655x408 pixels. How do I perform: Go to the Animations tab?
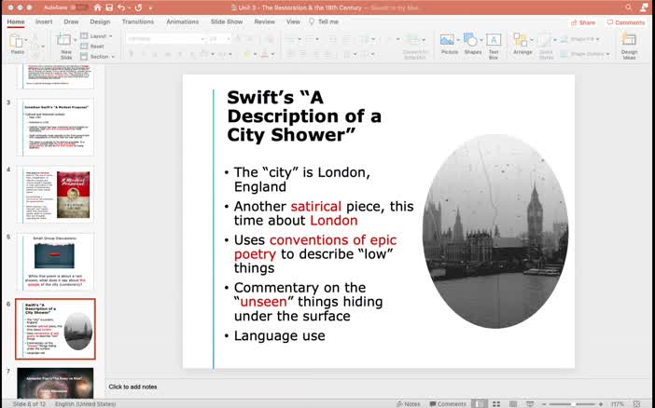(182, 21)
